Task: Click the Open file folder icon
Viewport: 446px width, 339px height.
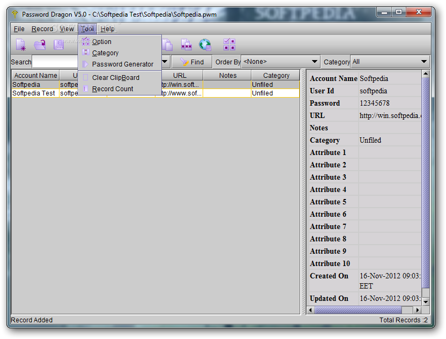Action: click(x=40, y=45)
